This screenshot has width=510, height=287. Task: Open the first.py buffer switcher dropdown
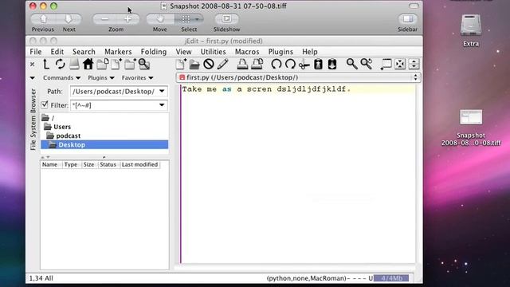(x=415, y=77)
